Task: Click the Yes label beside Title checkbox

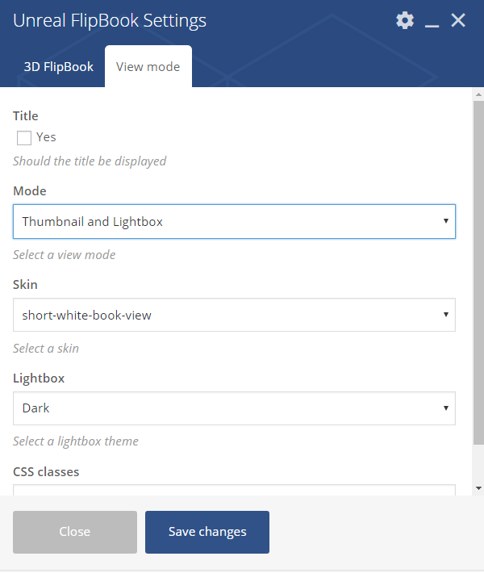Action: point(46,137)
